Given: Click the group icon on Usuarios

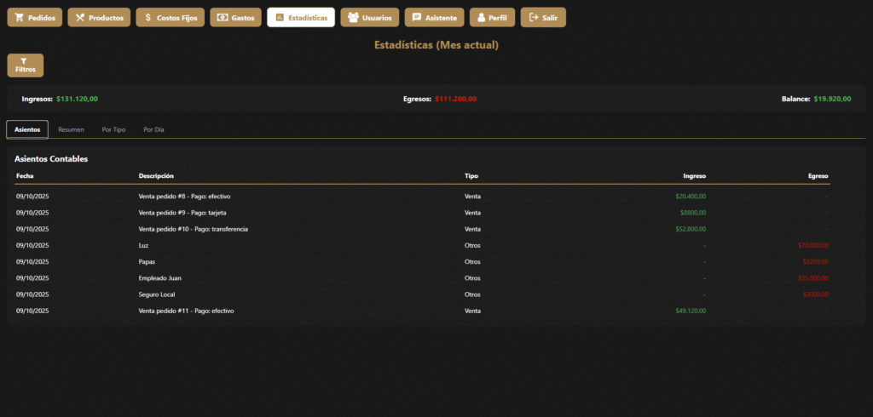Looking at the screenshot, I should click(353, 18).
